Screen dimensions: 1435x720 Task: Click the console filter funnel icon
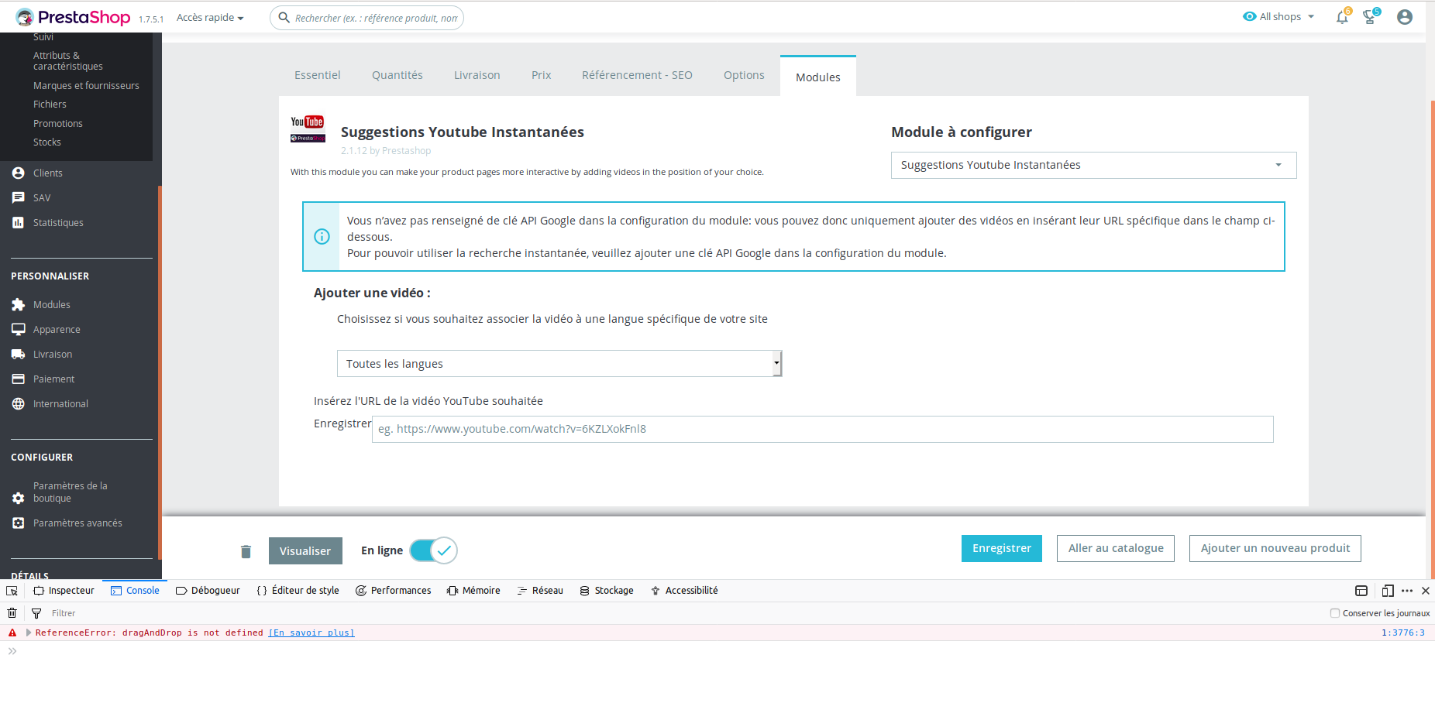click(x=36, y=613)
